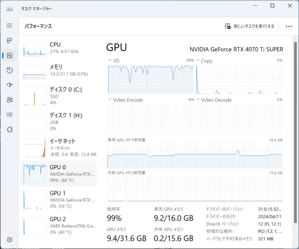
Task: Select メモリ in the performance list
Action: [60, 71]
